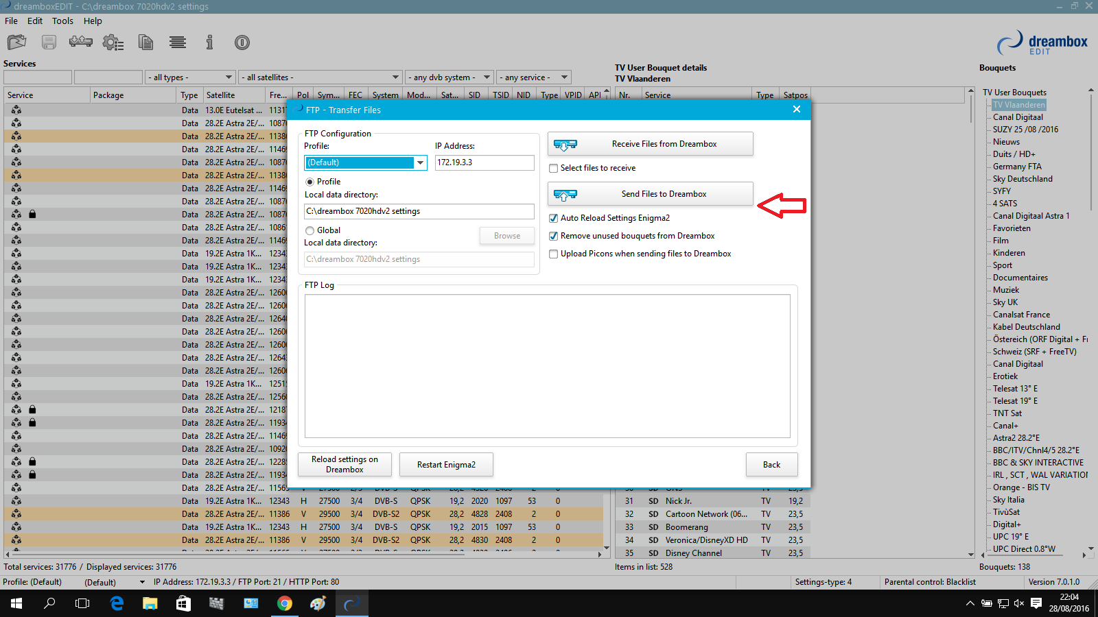Select BBC & SKY INTERACTIVE bouquet
The height and width of the screenshot is (617, 1098).
pyautogui.click(x=1038, y=463)
